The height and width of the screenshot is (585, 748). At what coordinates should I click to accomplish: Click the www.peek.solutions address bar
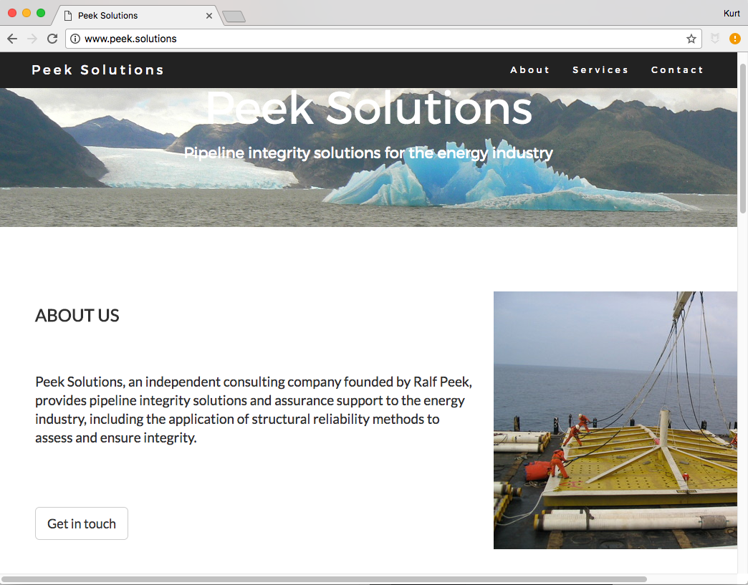pyautogui.click(x=383, y=39)
